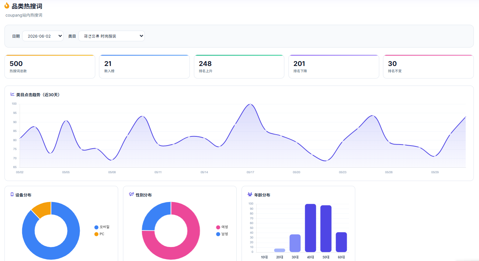479x261 pixels.
Task: Select the 新入榜 21 card
Action: click(144, 67)
